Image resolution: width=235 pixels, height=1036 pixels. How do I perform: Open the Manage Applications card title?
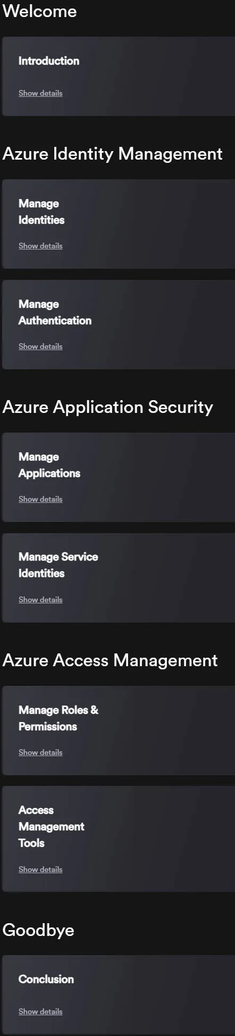49,465
